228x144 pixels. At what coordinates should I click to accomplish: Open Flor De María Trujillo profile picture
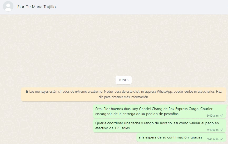click(8, 6)
